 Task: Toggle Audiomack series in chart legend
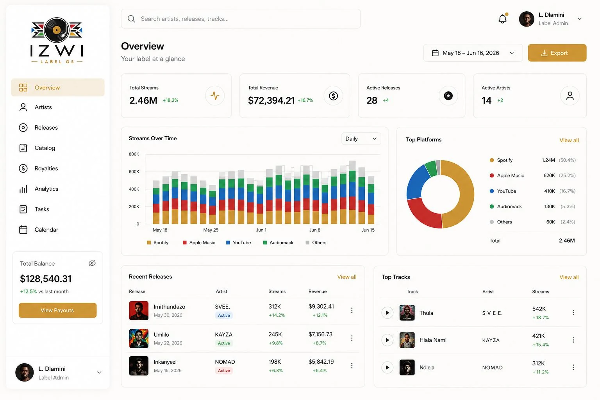pyautogui.click(x=278, y=243)
